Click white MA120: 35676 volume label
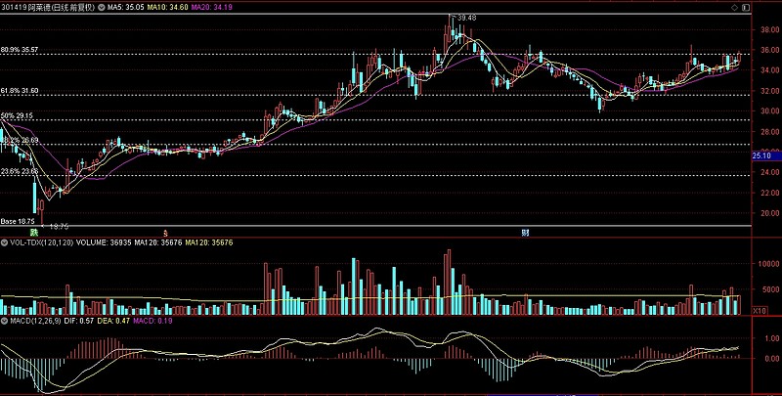782x396 pixels. (x=158, y=242)
